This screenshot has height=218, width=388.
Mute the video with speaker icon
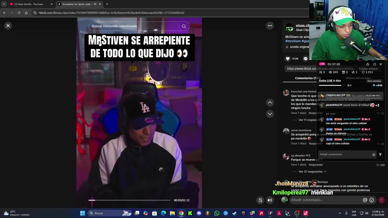tap(270, 200)
